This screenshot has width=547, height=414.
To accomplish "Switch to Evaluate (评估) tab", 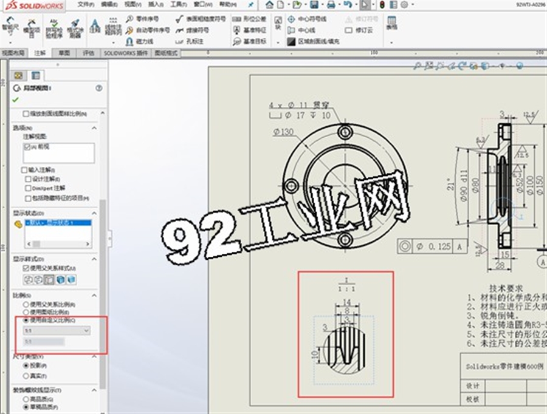I will tap(89, 53).
